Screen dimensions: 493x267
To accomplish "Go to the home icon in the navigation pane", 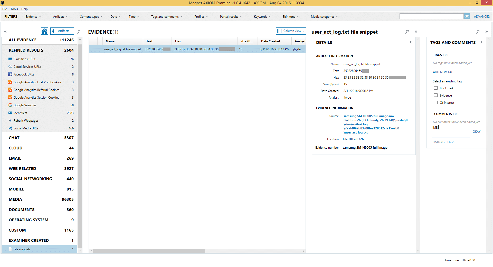I will (44, 31).
